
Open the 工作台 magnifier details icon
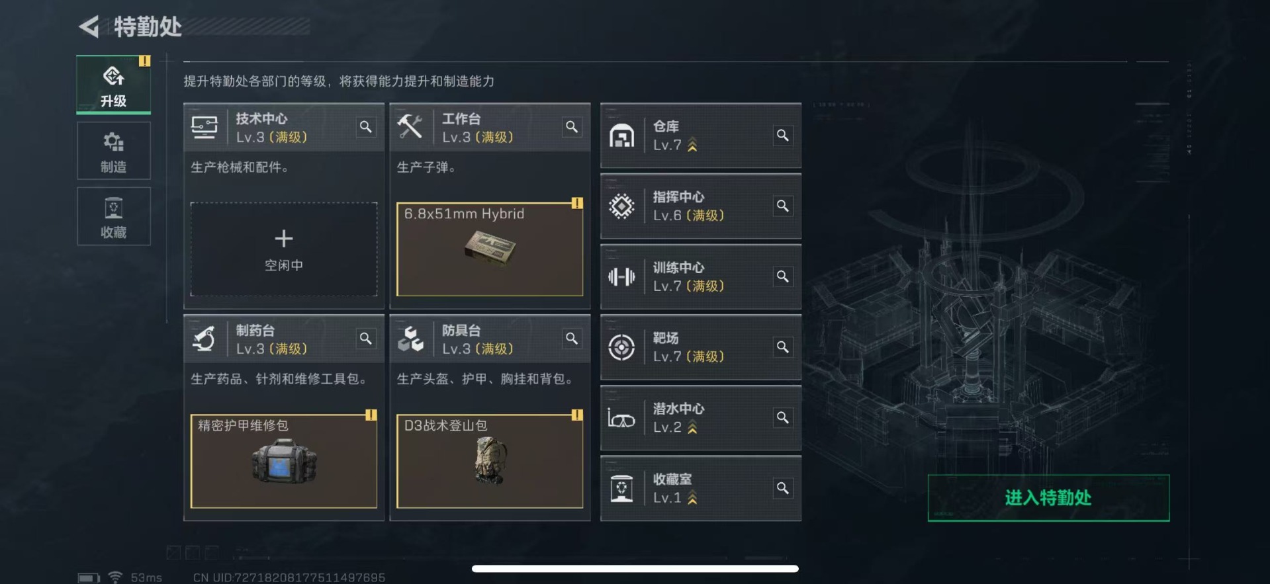tap(572, 127)
